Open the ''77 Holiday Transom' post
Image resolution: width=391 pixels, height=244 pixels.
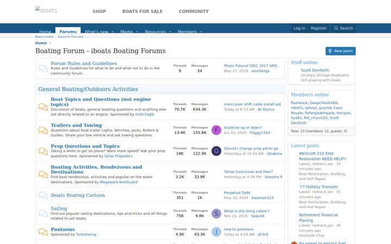(x=318, y=187)
